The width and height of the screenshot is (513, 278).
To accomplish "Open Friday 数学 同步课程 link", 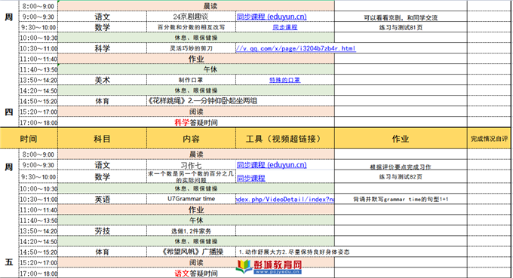I will pyautogui.click(x=251, y=178).
